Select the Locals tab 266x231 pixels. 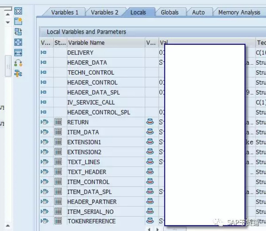138,12
